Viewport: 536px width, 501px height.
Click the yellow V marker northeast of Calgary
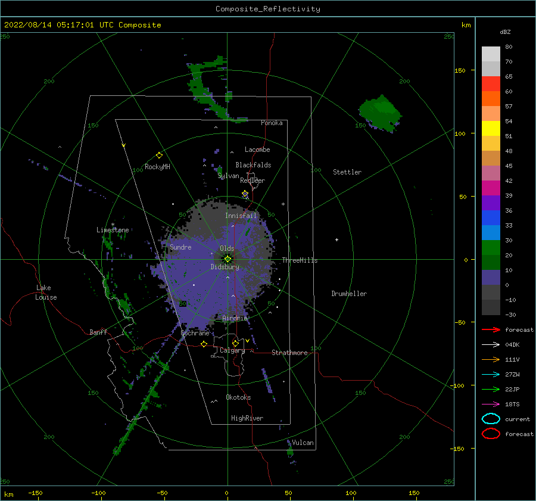click(247, 341)
